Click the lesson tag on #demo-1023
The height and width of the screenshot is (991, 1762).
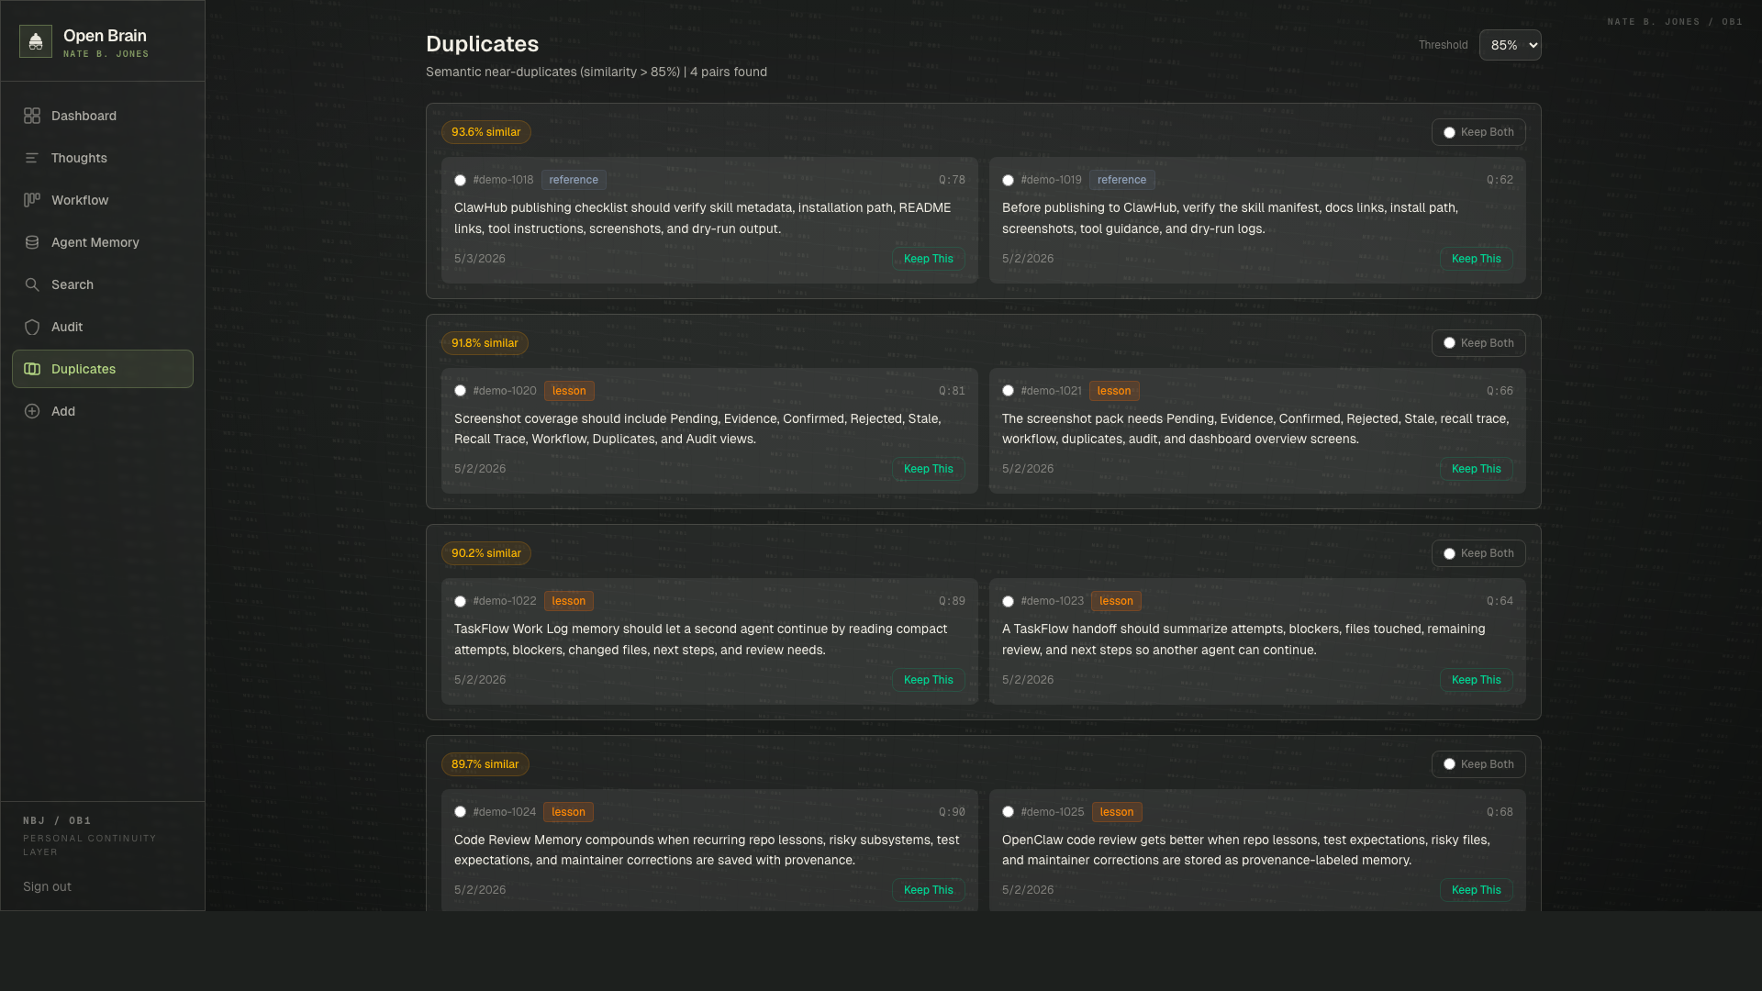tap(1116, 601)
